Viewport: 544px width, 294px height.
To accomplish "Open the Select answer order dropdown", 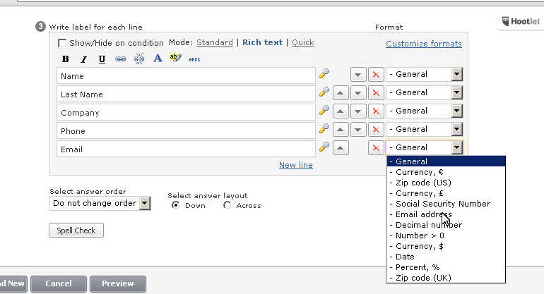I will [100, 203].
